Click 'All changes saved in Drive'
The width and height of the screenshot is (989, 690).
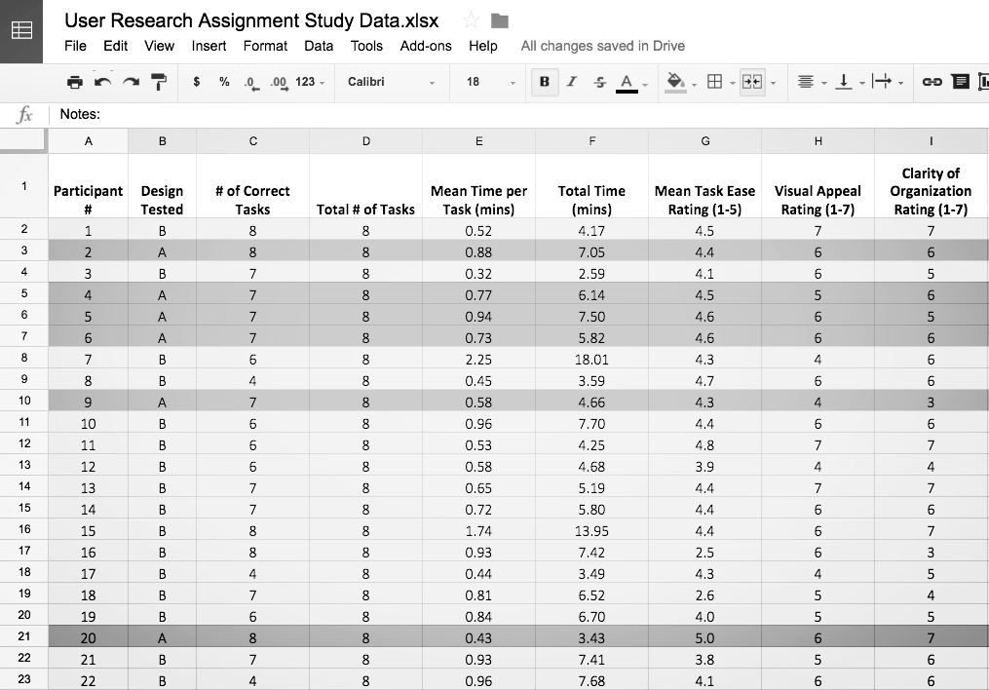pyautogui.click(x=604, y=46)
